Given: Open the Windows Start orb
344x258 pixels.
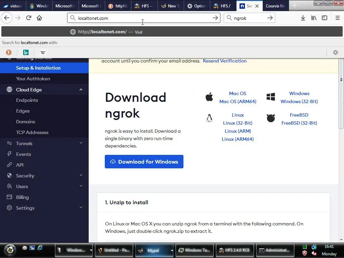Looking at the screenshot, I should [x=10, y=250].
